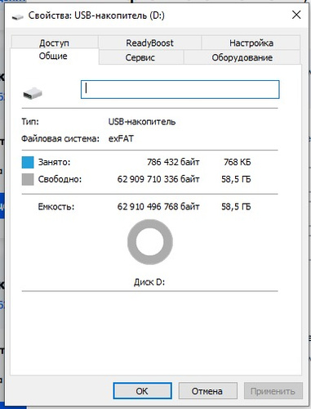Confirm with the OK button

click(x=142, y=391)
